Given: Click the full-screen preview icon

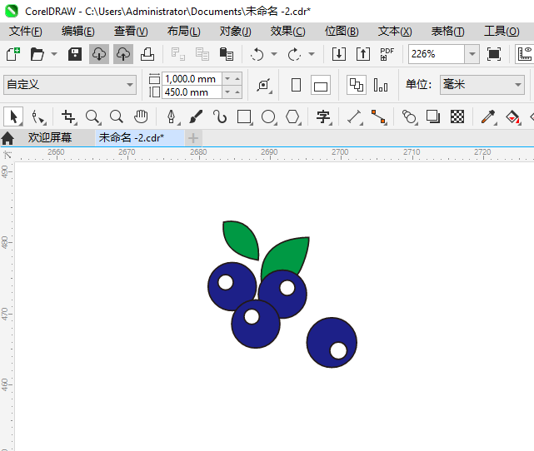Looking at the screenshot, I should coord(494,54).
